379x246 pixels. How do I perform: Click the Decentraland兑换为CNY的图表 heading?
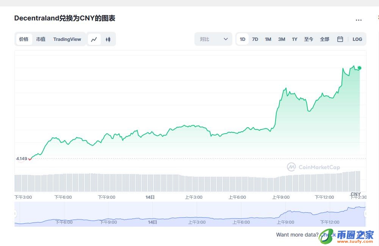point(65,18)
